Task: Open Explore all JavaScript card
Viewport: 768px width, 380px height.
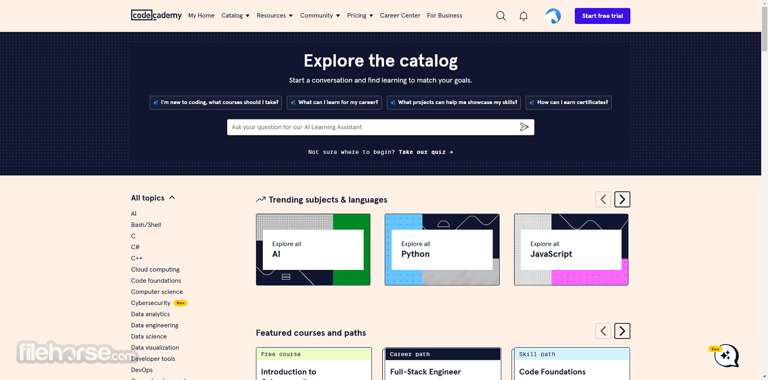Action: (x=571, y=250)
